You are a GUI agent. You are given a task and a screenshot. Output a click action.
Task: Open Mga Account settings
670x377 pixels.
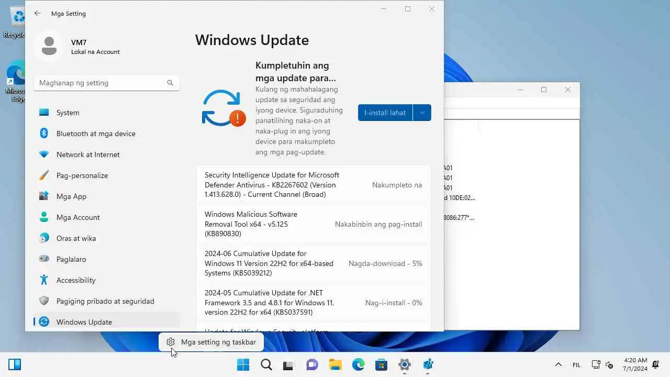[107, 217]
